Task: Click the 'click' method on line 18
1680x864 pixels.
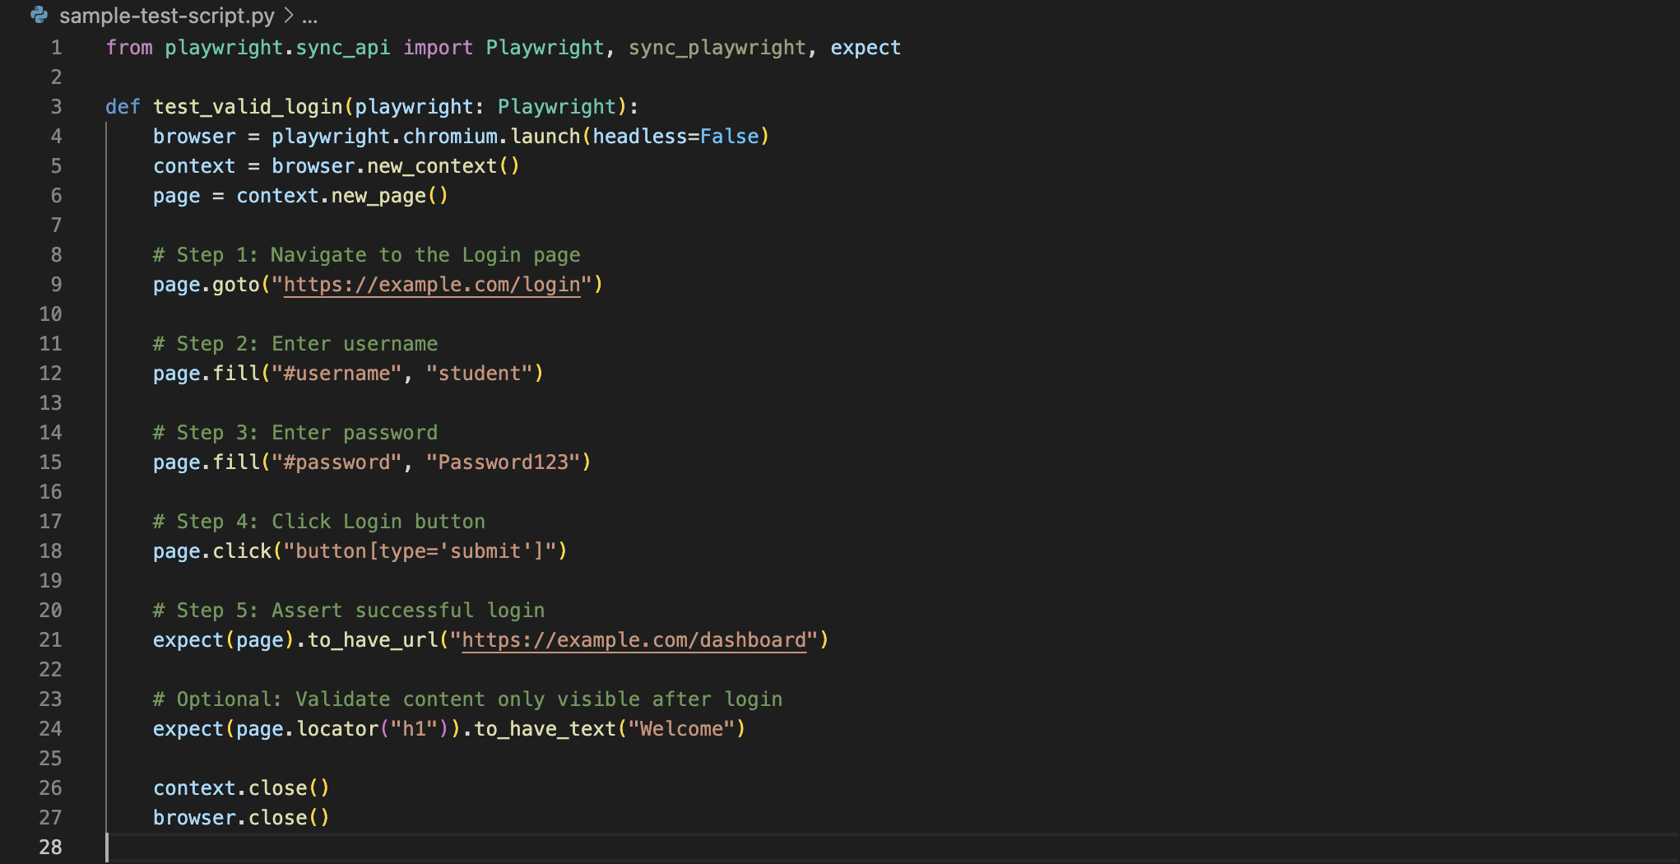Action: [x=242, y=551]
